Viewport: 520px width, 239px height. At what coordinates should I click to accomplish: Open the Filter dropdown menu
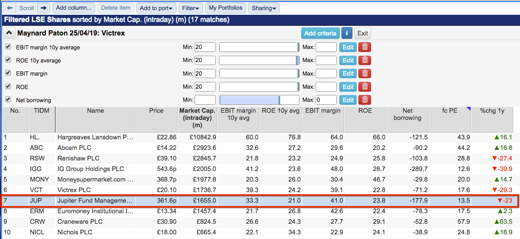click(190, 8)
